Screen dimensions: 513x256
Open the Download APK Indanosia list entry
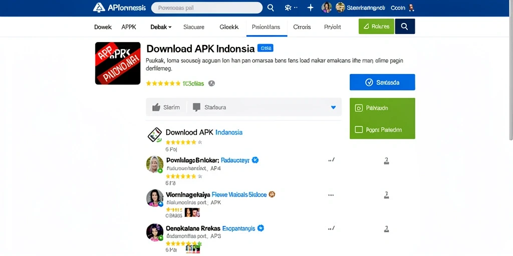[204, 132]
